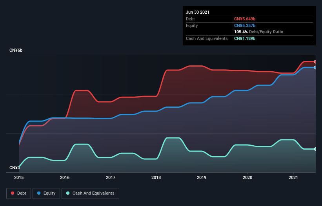The height and width of the screenshot is (206, 322).
Task: Click the CN¥6b y-axis label
Action: [16, 50]
